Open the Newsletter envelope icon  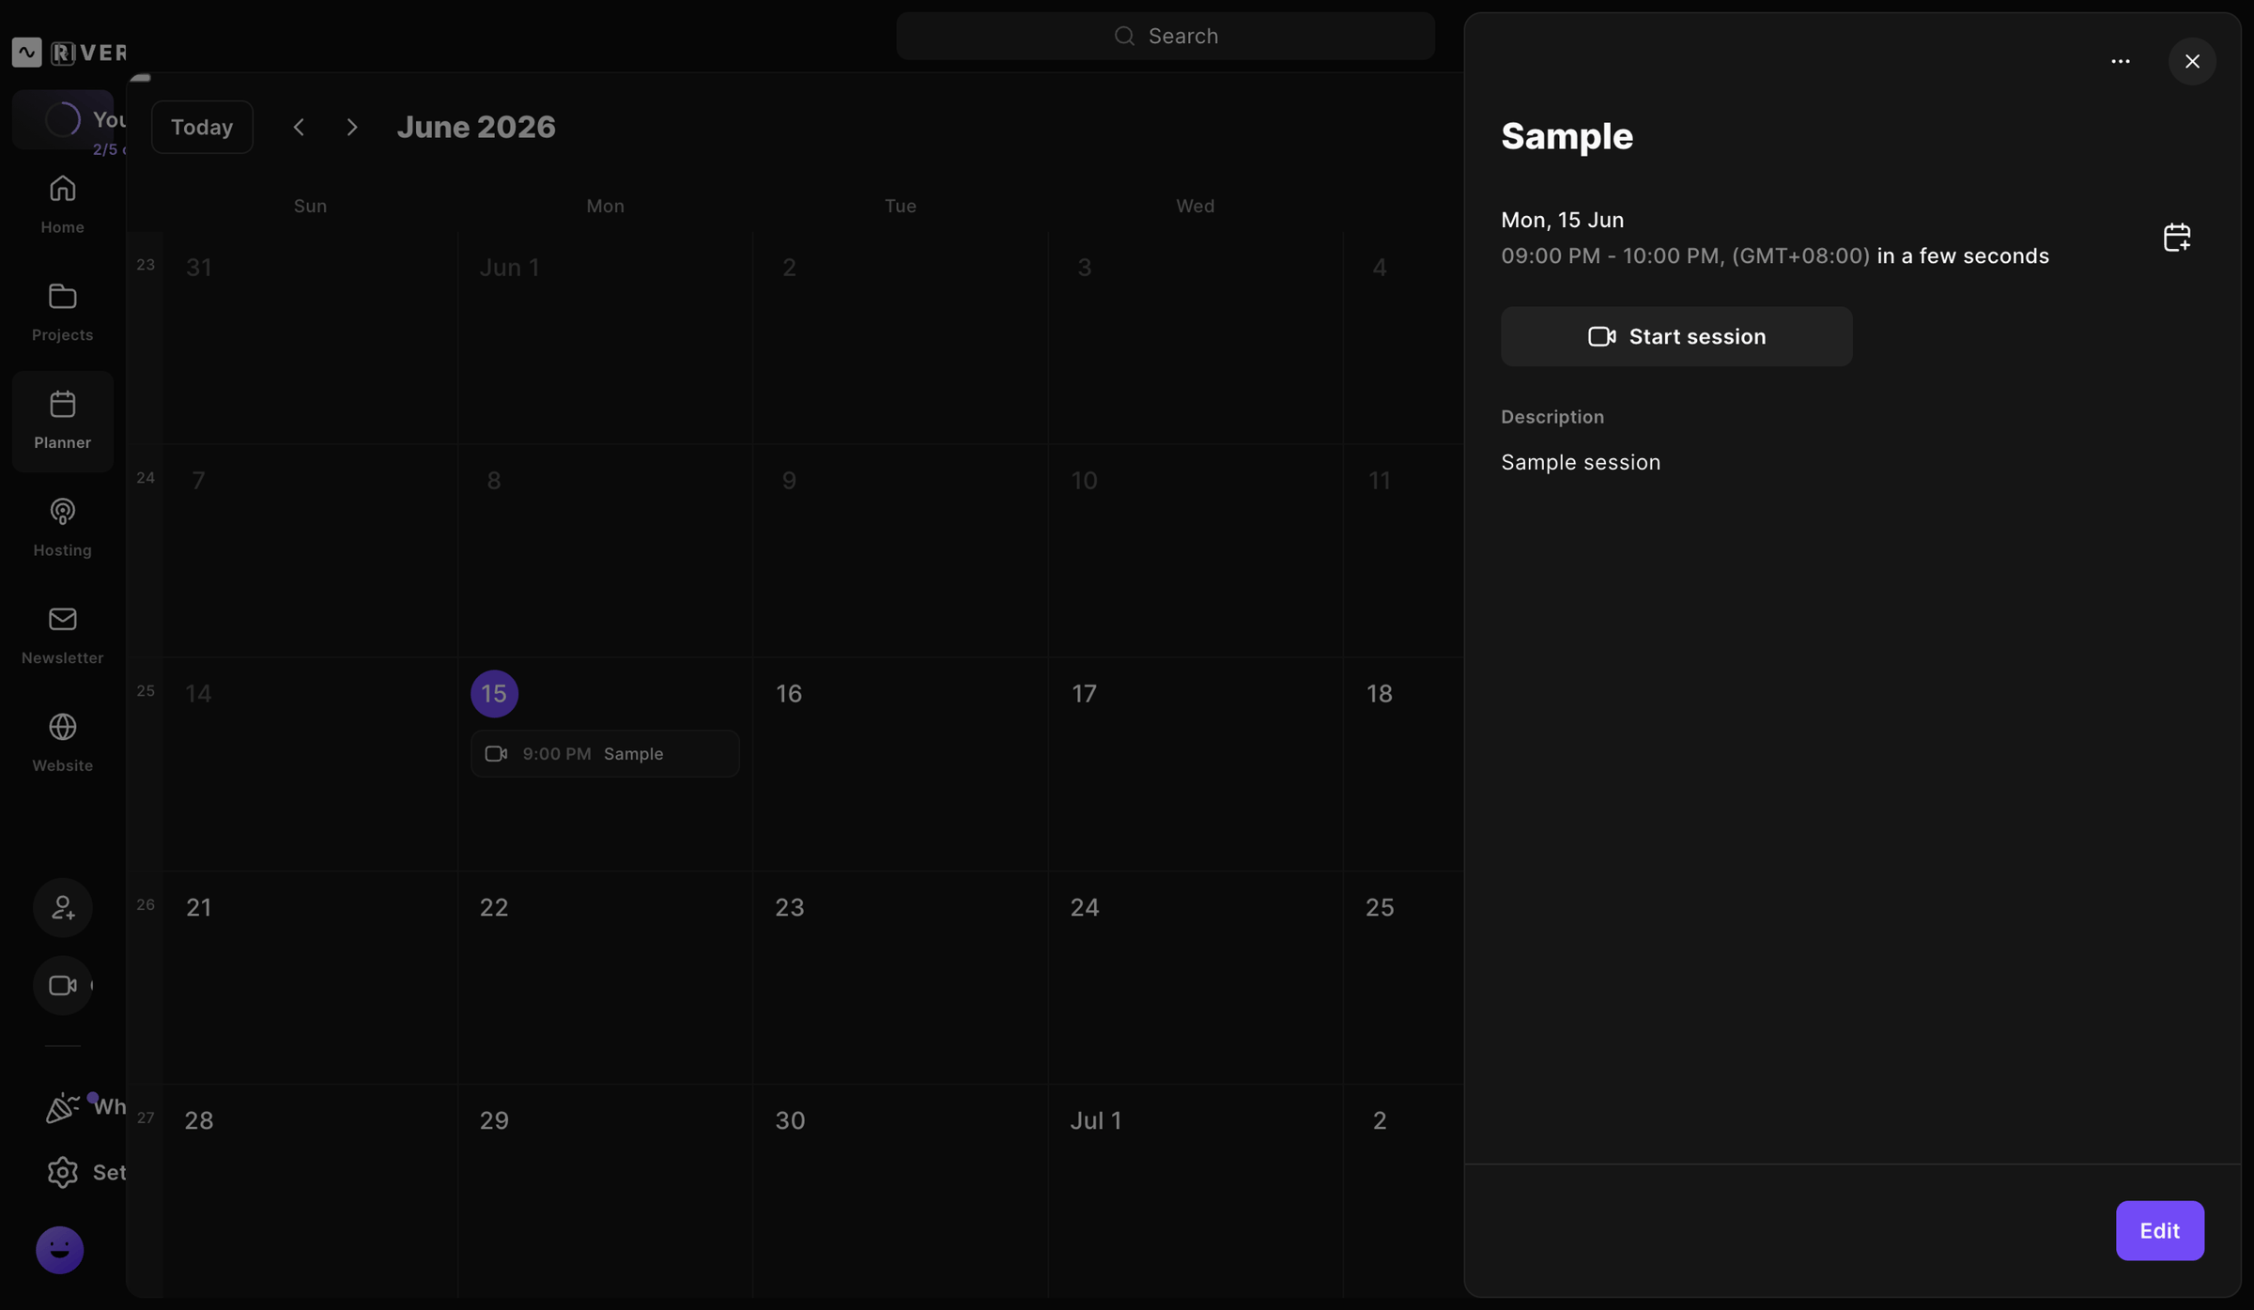pos(62,620)
